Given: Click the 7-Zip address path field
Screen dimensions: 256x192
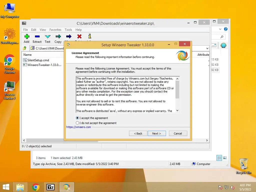Looking at the screenshot, I should (117, 48).
